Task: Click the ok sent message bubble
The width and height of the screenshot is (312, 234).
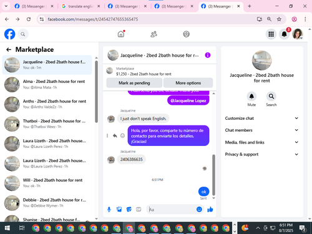Action: coord(203,192)
